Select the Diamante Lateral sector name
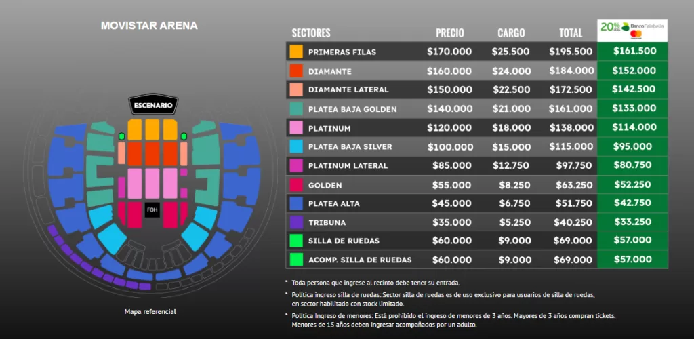The height and width of the screenshot is (339, 694). point(348,89)
